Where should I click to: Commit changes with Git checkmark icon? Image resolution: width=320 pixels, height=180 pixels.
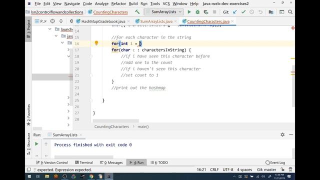[243, 12]
